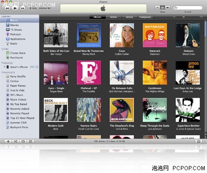Switch to list view button
This screenshot has height=173, width=207.
[x=158, y=7]
